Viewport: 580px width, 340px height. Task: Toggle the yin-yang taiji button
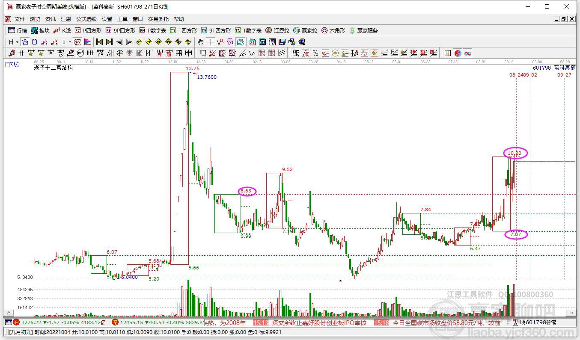tap(458, 53)
